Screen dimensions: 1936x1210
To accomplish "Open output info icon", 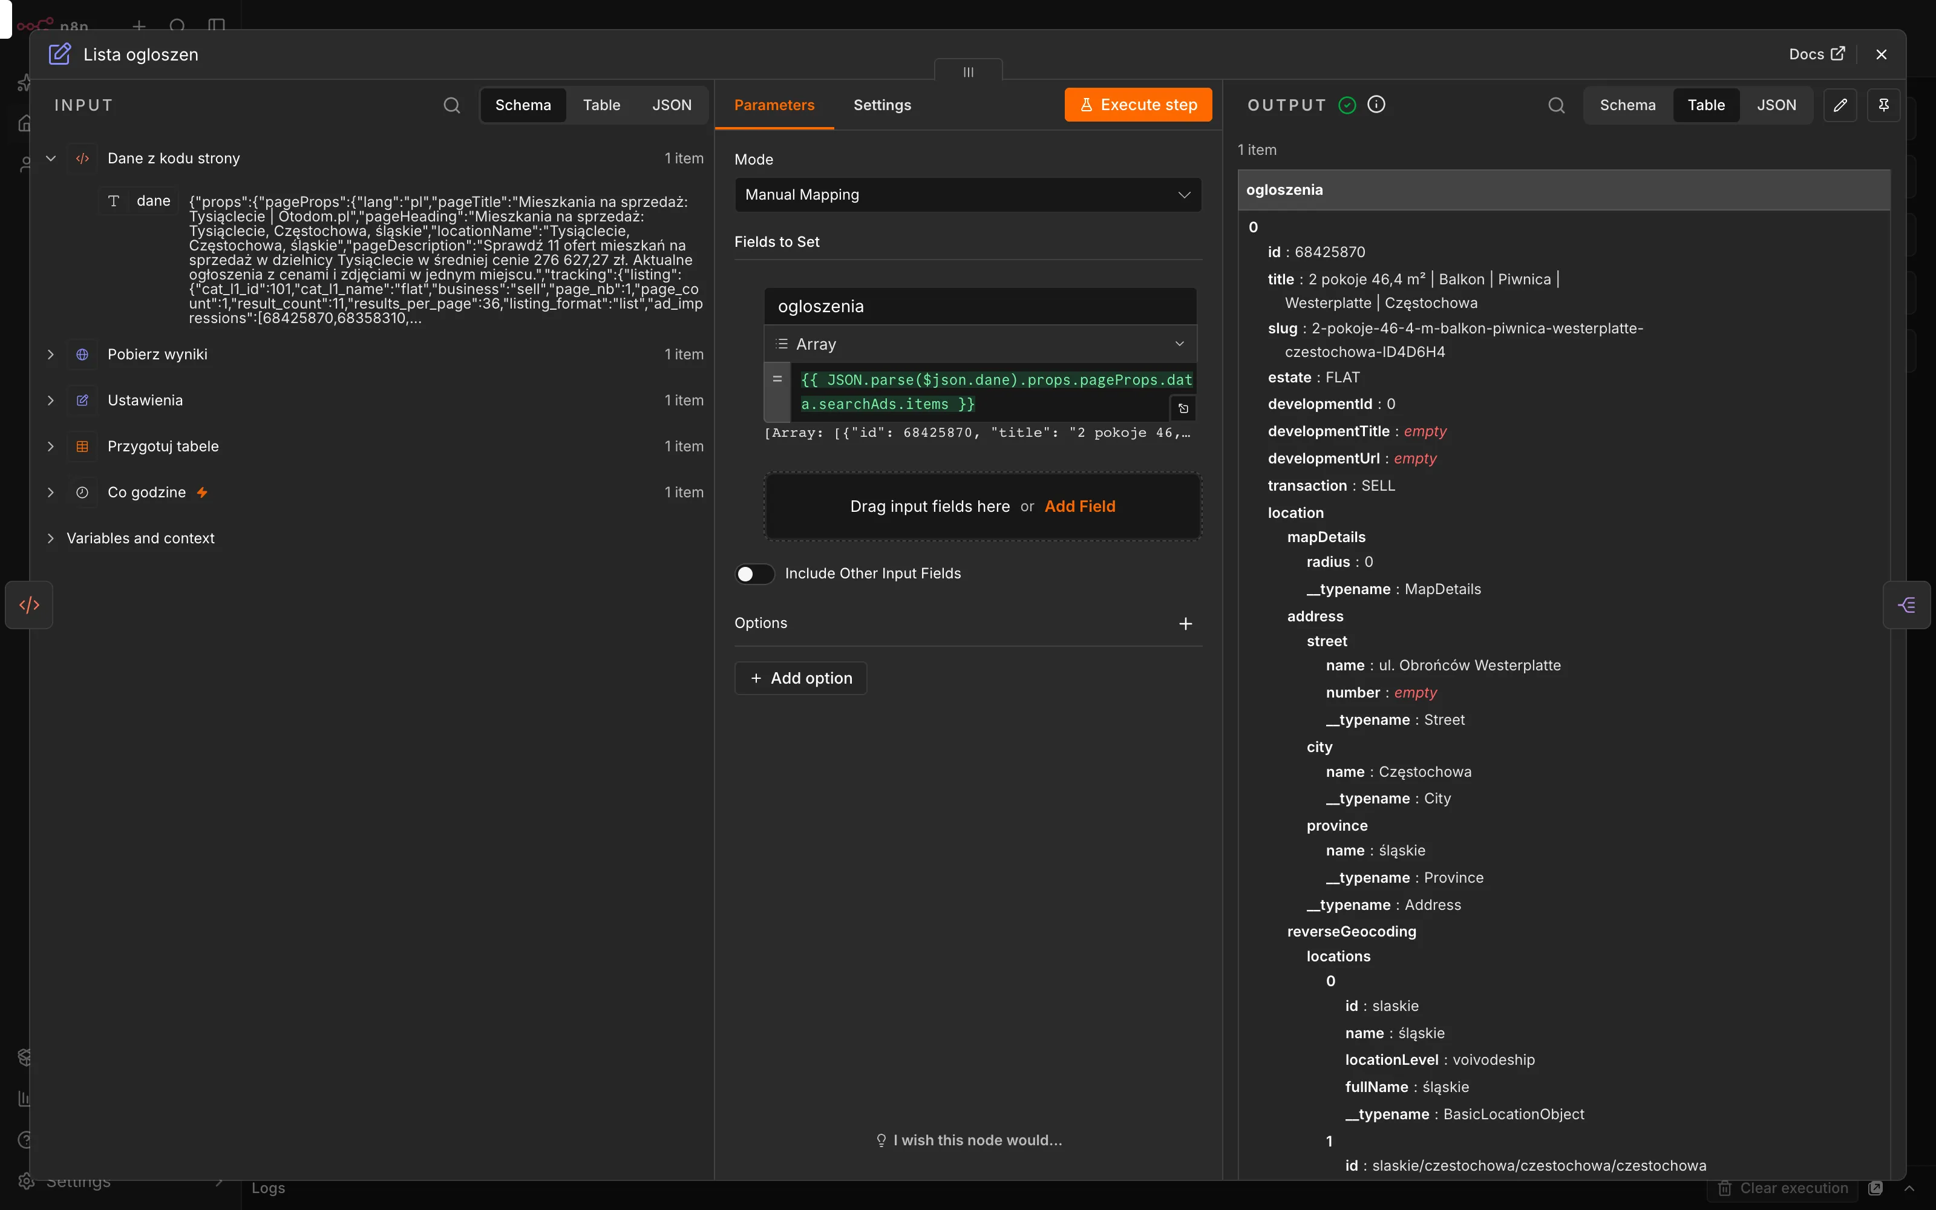I will pyautogui.click(x=1376, y=105).
